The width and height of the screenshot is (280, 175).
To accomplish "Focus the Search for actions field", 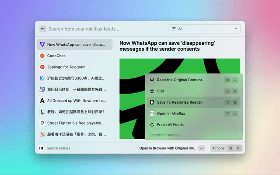I will pos(192,135).
